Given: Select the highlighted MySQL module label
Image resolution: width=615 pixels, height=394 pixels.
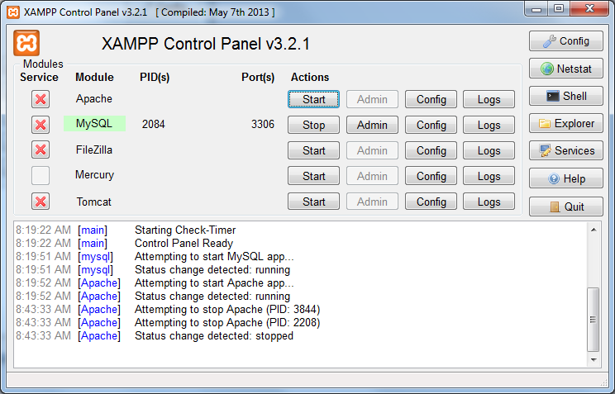Looking at the screenshot, I should 94,124.
